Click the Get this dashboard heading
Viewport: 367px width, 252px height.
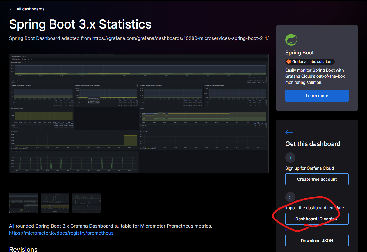coord(313,144)
